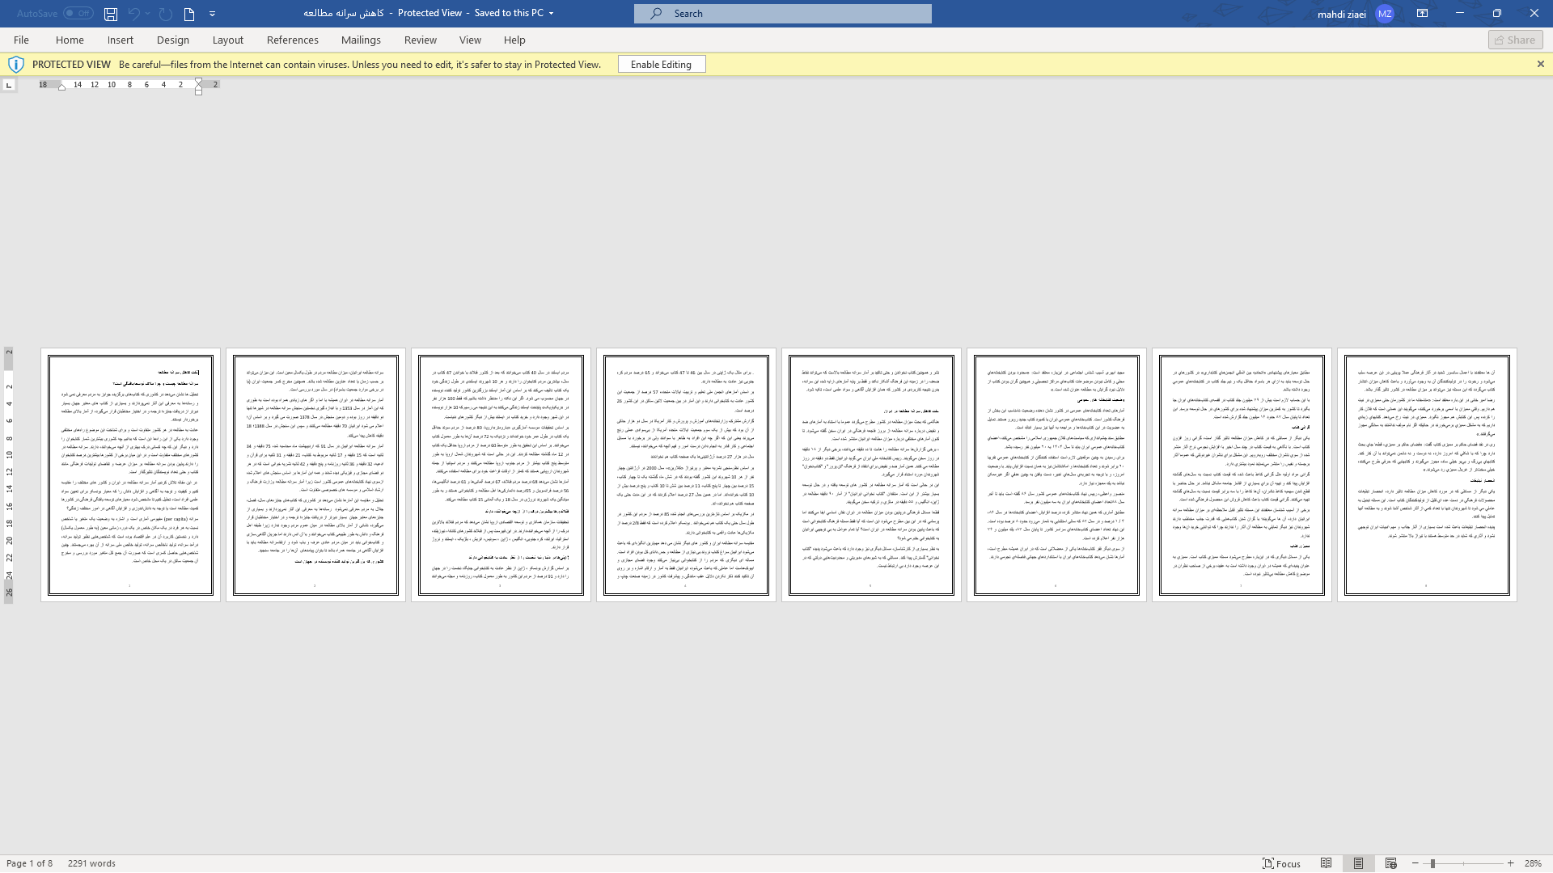
Task: Switch to Web Layout view icon
Action: [1391, 863]
